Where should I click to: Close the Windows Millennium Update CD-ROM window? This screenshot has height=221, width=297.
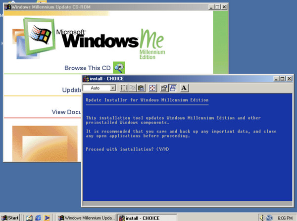pyautogui.click(x=224, y=7)
